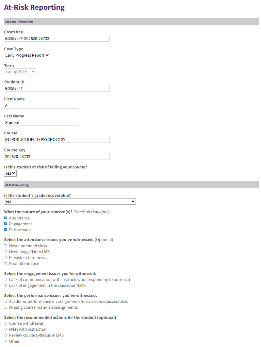Check Lack of communication with instructor

[x=6, y=280]
